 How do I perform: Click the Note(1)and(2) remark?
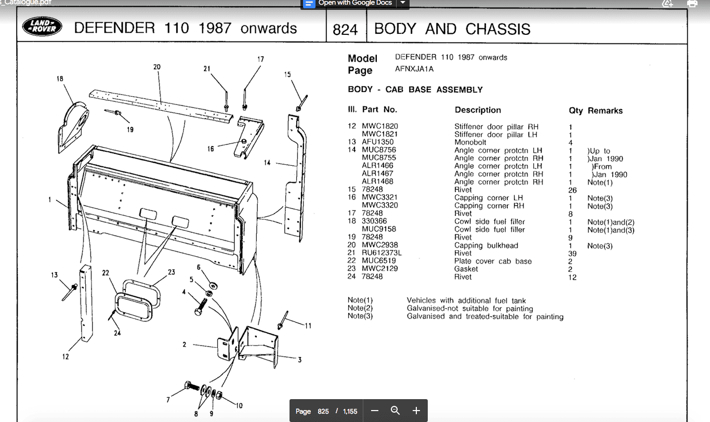611,222
